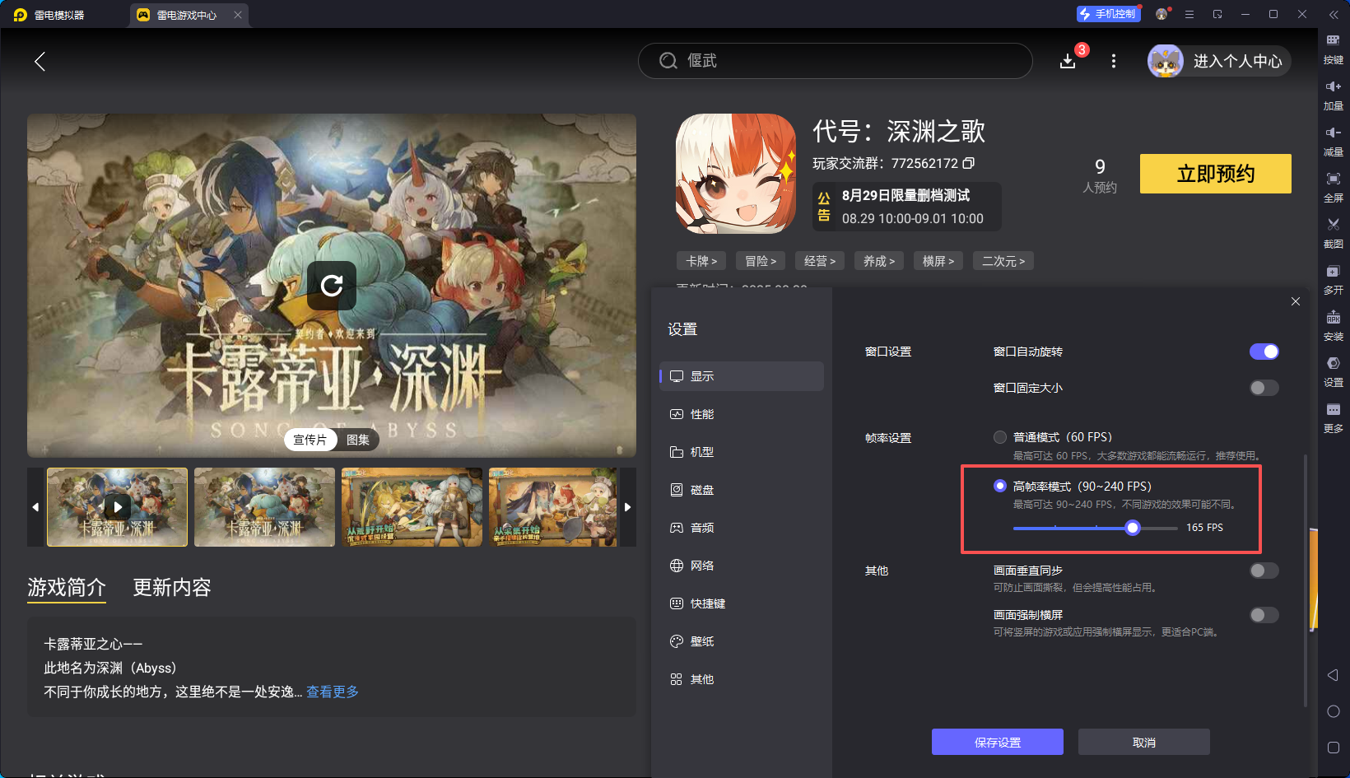Viewport: 1350px width, 778px height.
Task: Open the 快捷键 settings category
Action: coord(742,603)
